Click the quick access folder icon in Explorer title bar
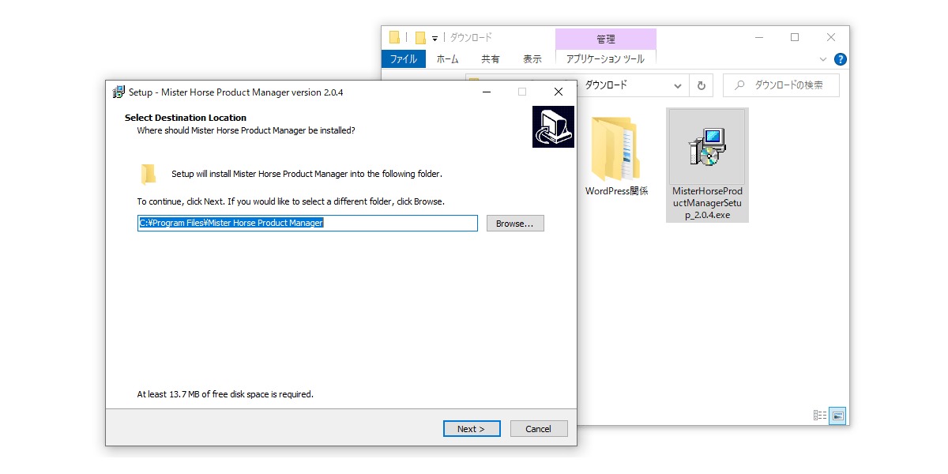Image resolution: width=948 pixels, height=474 pixels. coord(420,37)
